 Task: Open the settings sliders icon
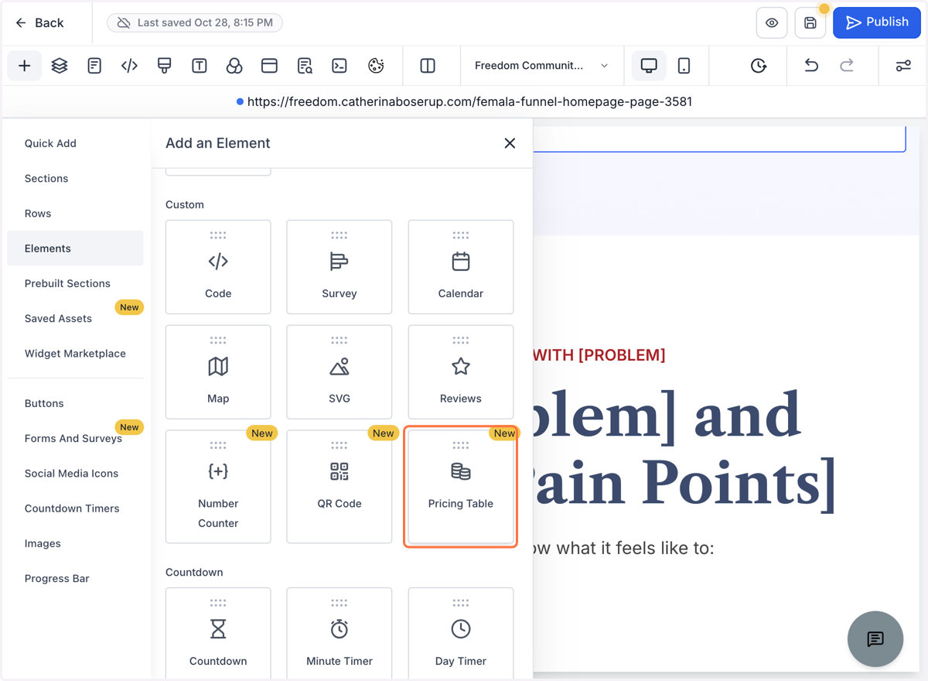903,66
